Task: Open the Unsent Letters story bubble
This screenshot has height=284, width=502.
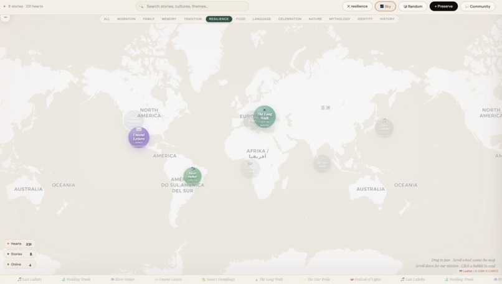Action: 139,137
